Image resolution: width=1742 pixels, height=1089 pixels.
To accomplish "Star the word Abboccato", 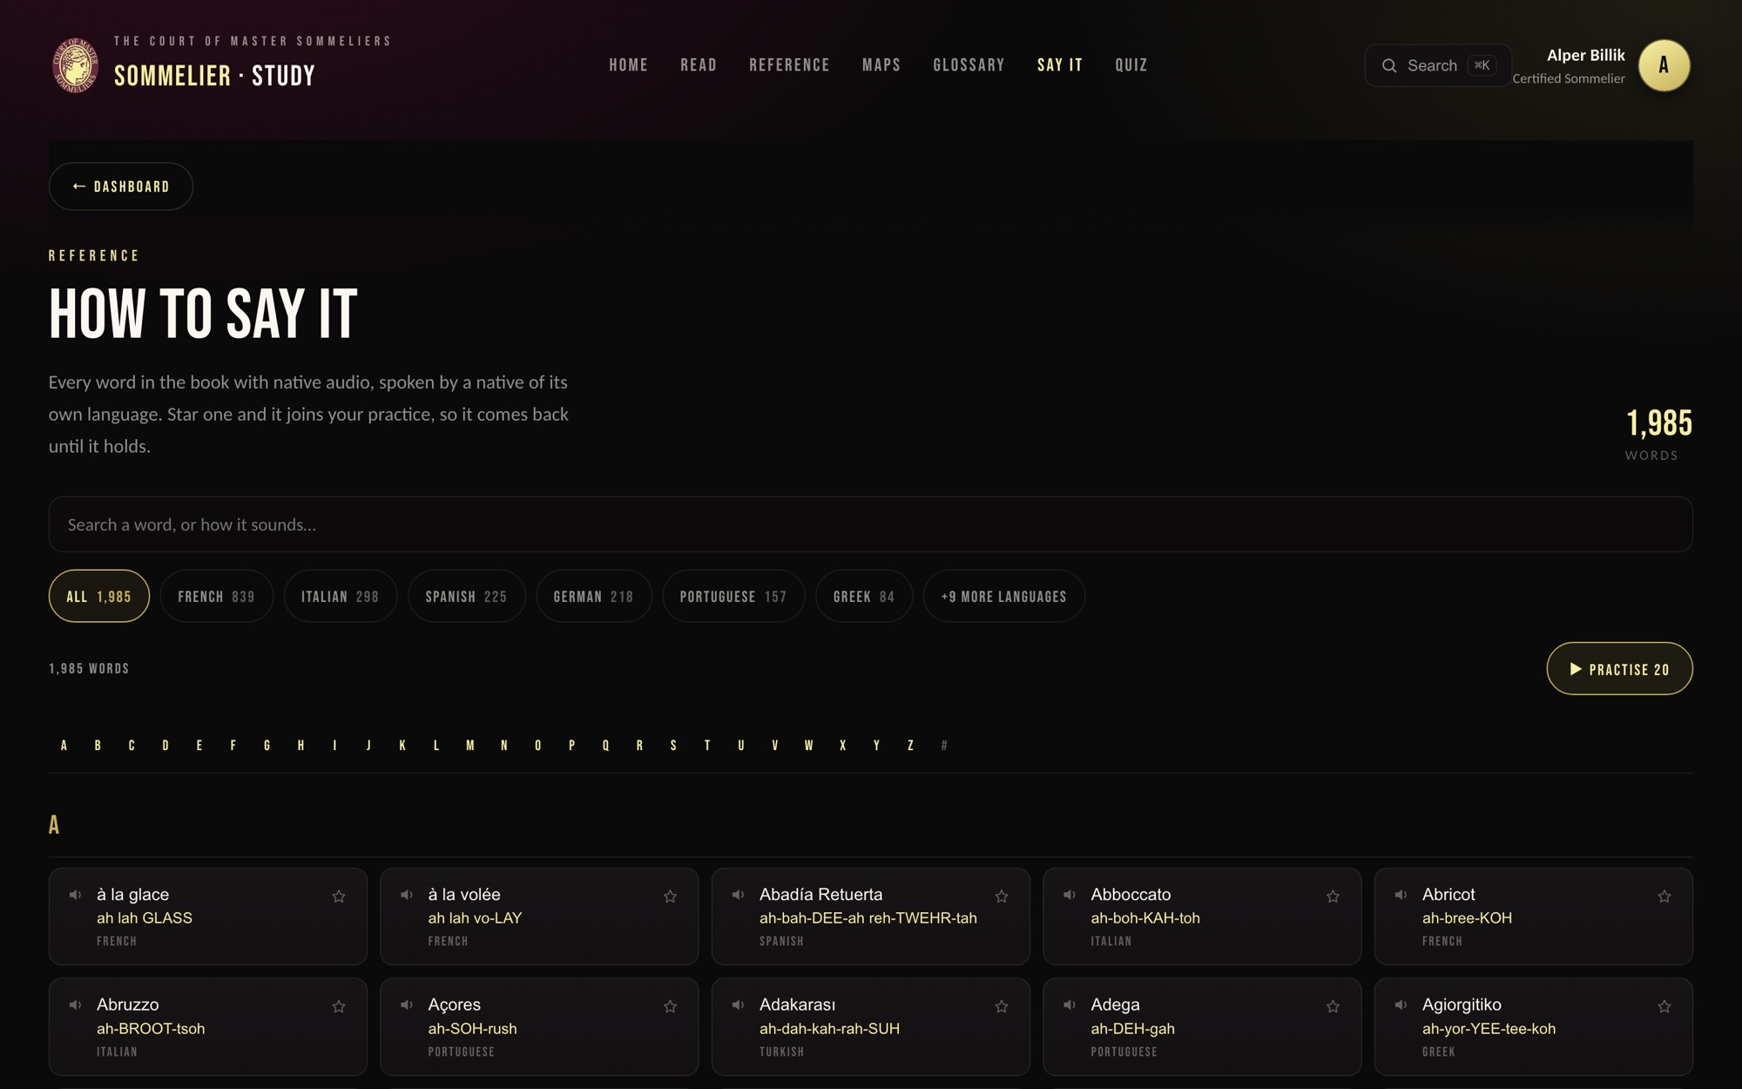I will tap(1333, 896).
